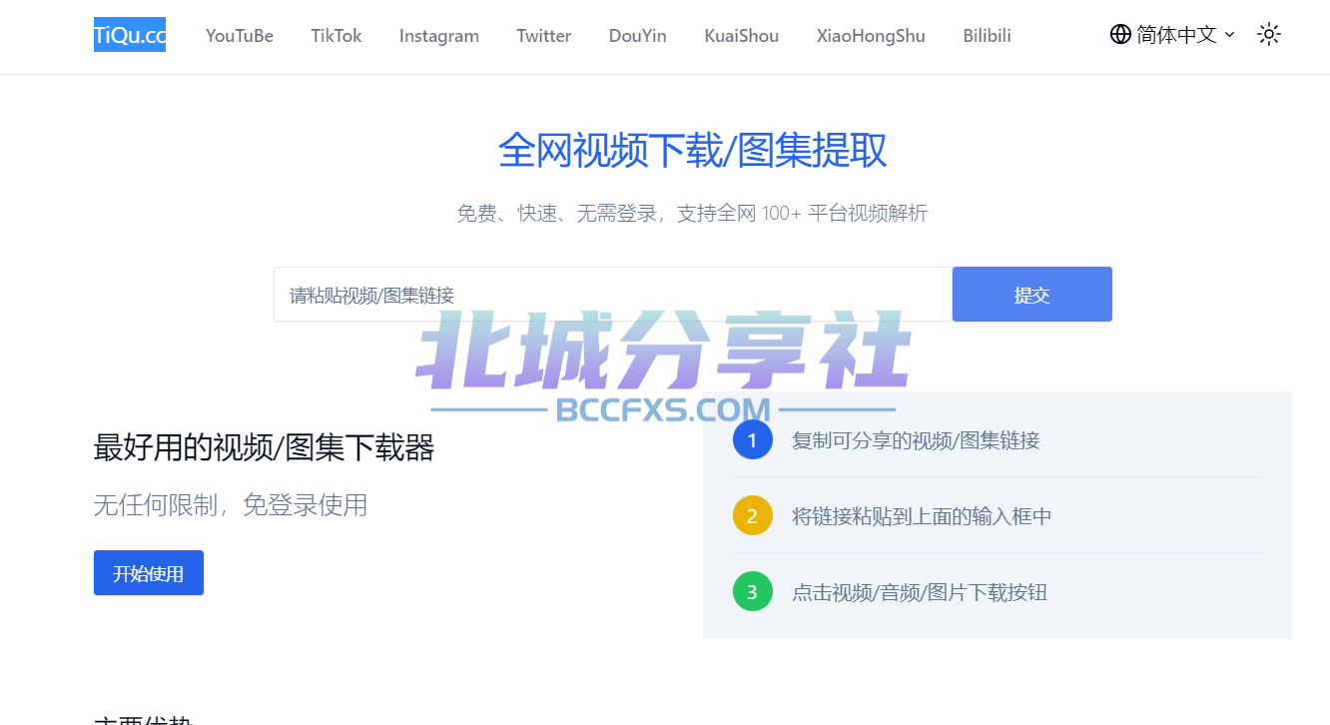
Task: Click the 提交 submit button
Action: point(1032,295)
